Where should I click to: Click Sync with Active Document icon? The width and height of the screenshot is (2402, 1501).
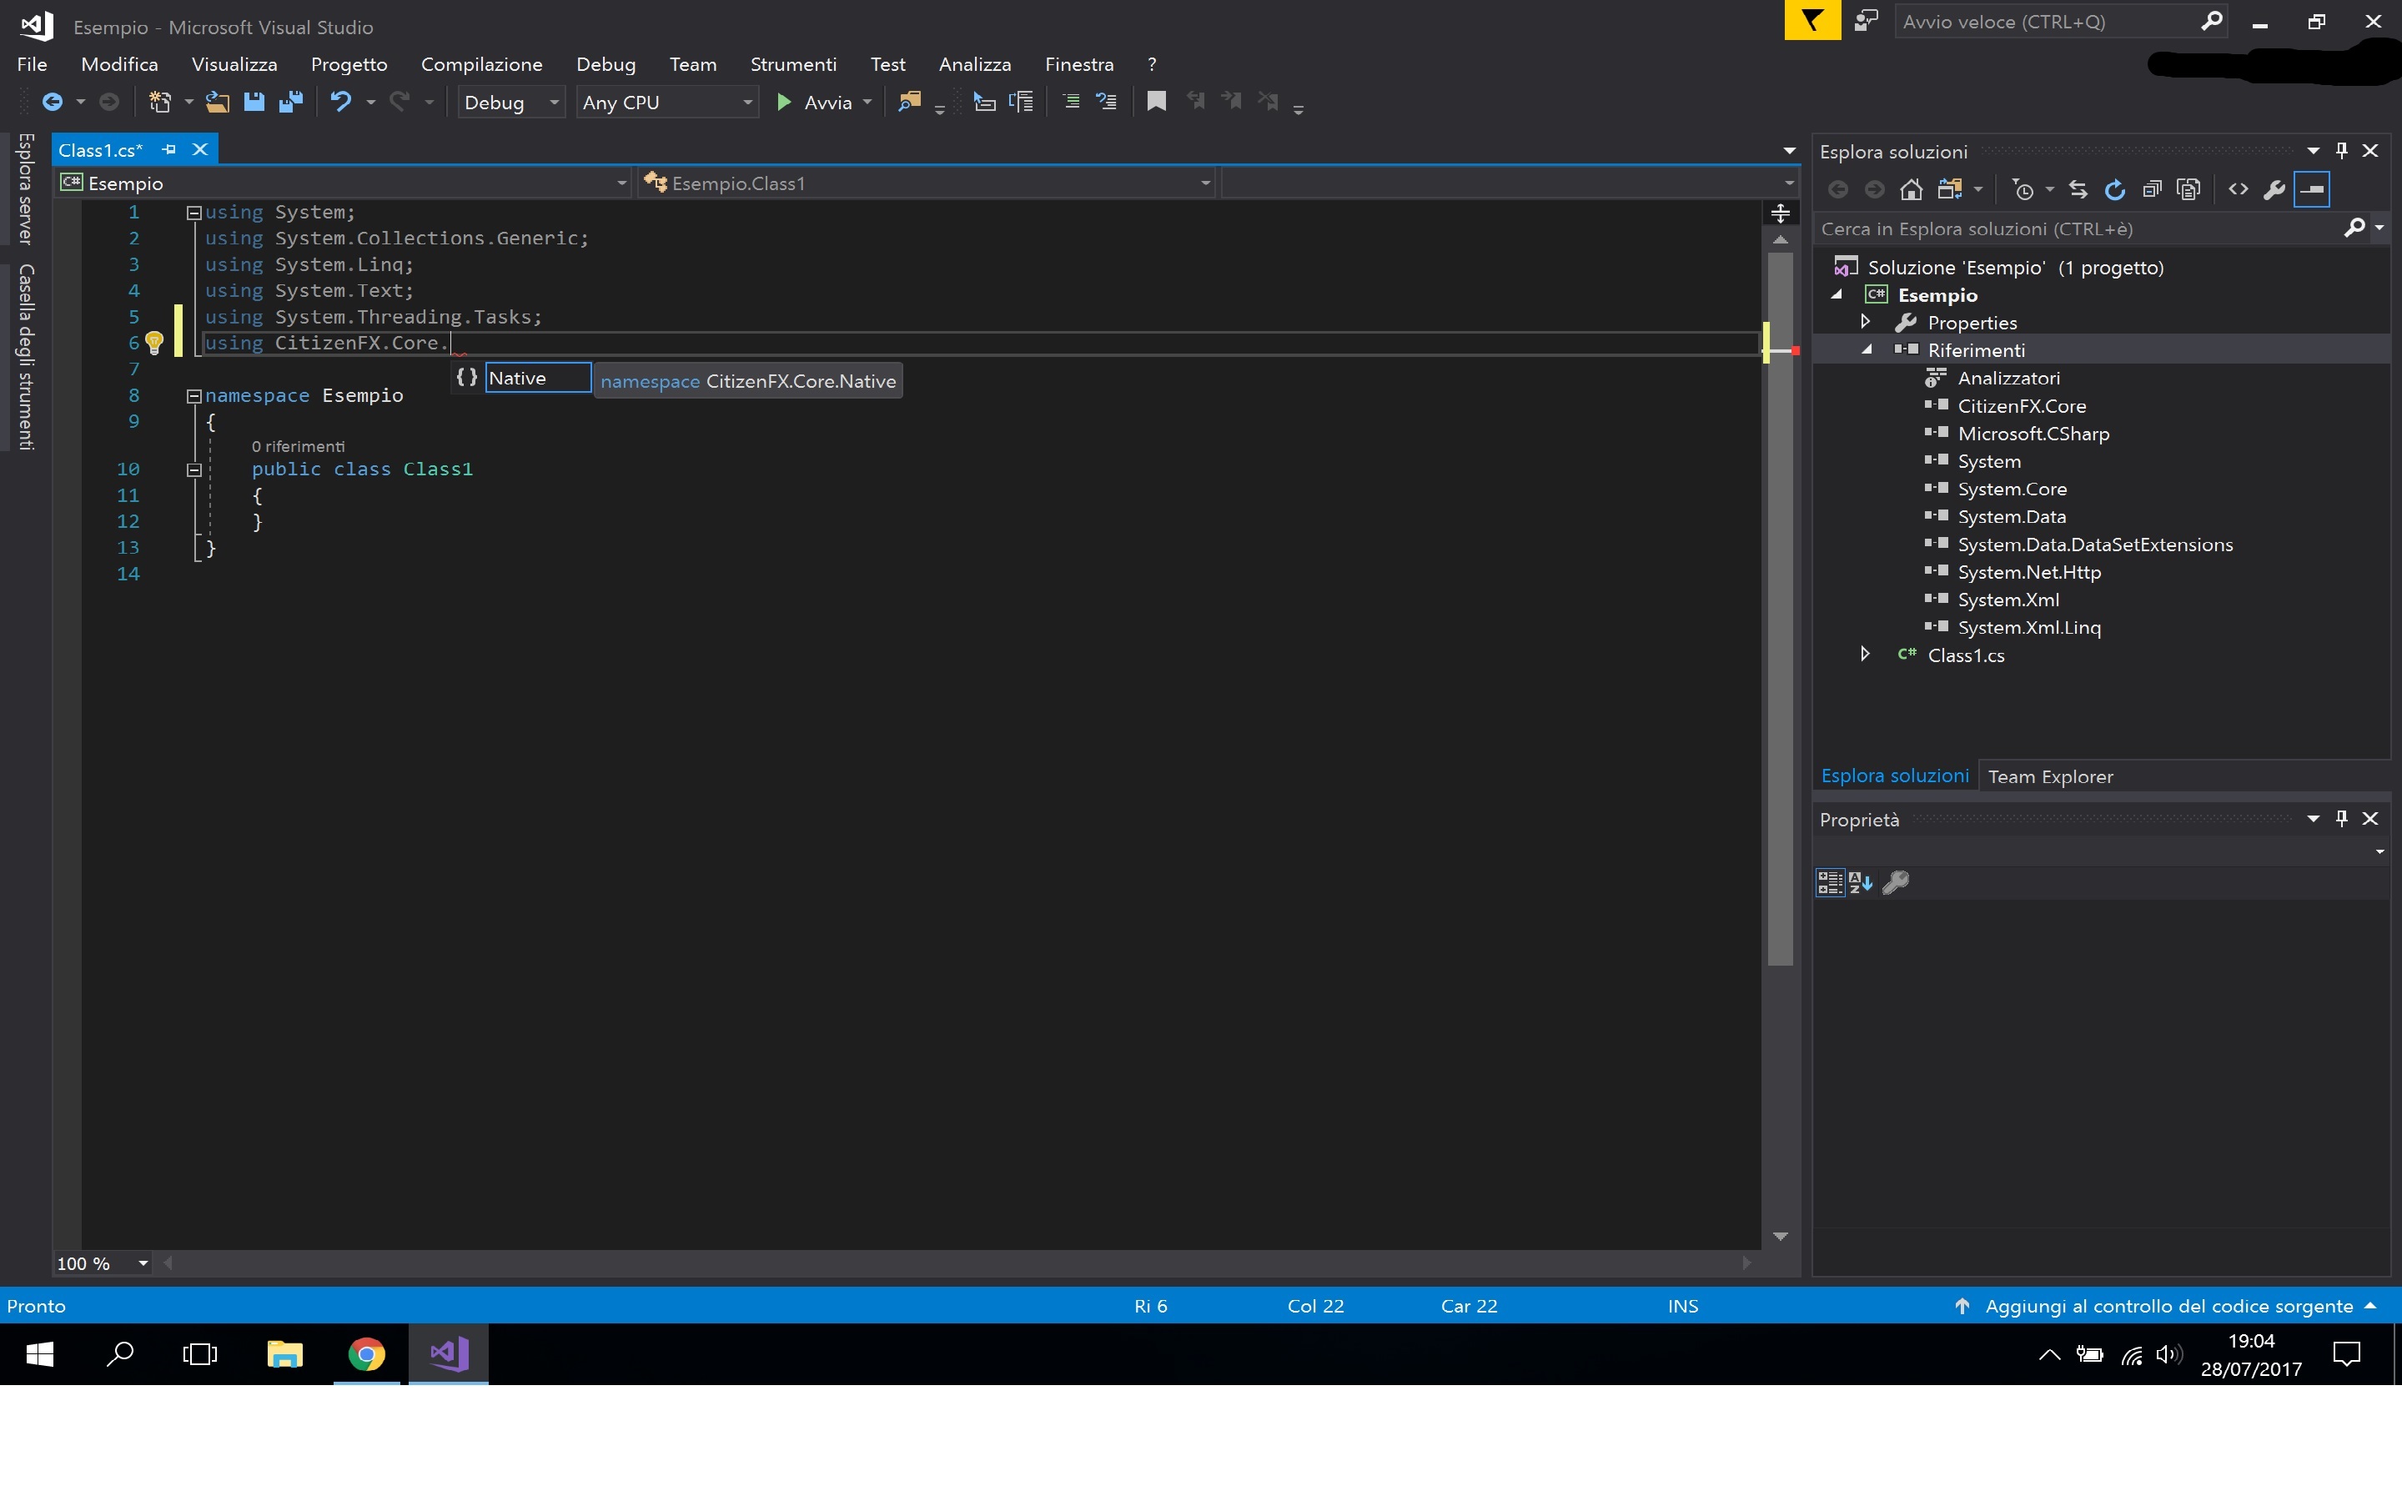(2078, 189)
